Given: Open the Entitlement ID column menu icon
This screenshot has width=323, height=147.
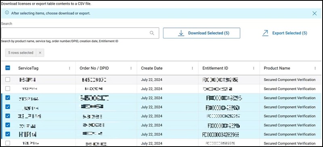Looking at the screenshot, I should (254, 68).
